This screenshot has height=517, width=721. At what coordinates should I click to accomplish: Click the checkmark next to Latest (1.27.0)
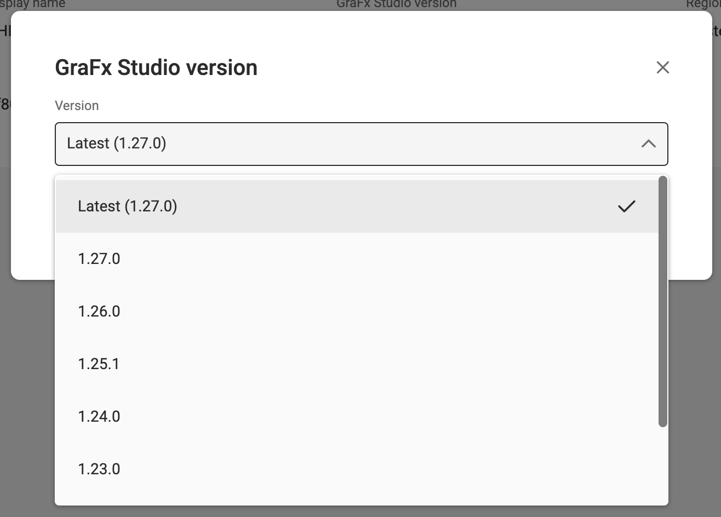coord(626,206)
